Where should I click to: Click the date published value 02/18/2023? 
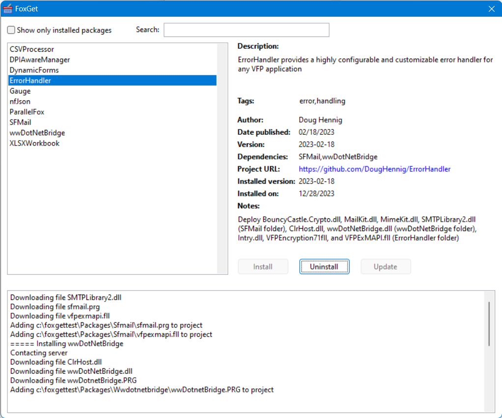316,132
